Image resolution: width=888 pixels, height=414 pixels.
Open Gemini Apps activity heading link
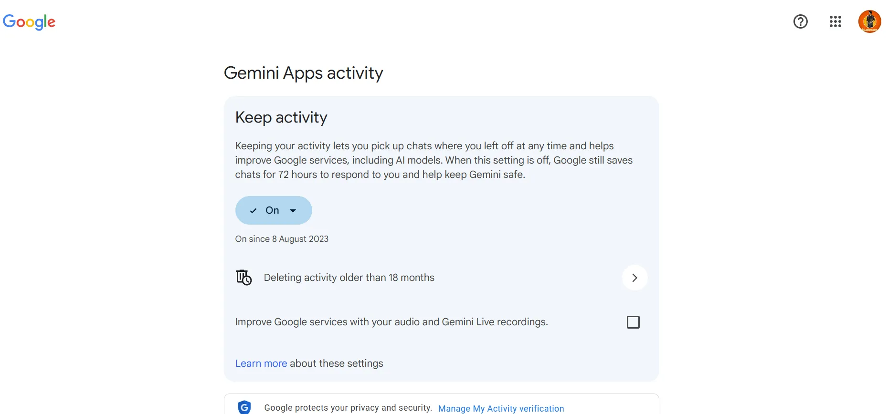pyautogui.click(x=303, y=72)
